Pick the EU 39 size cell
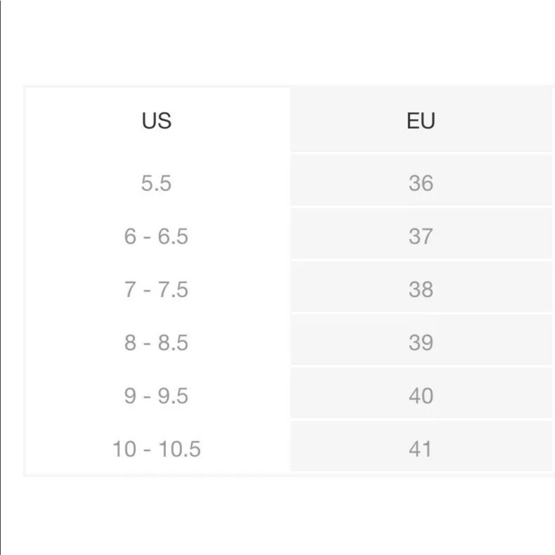 pyautogui.click(x=421, y=340)
